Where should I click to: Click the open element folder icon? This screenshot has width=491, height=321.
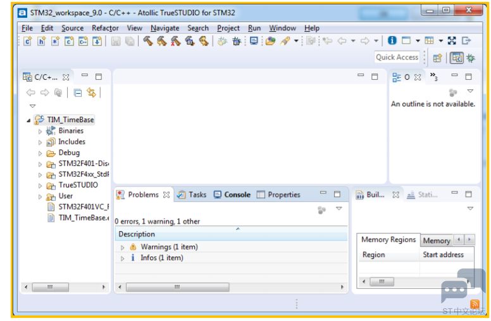270,41
